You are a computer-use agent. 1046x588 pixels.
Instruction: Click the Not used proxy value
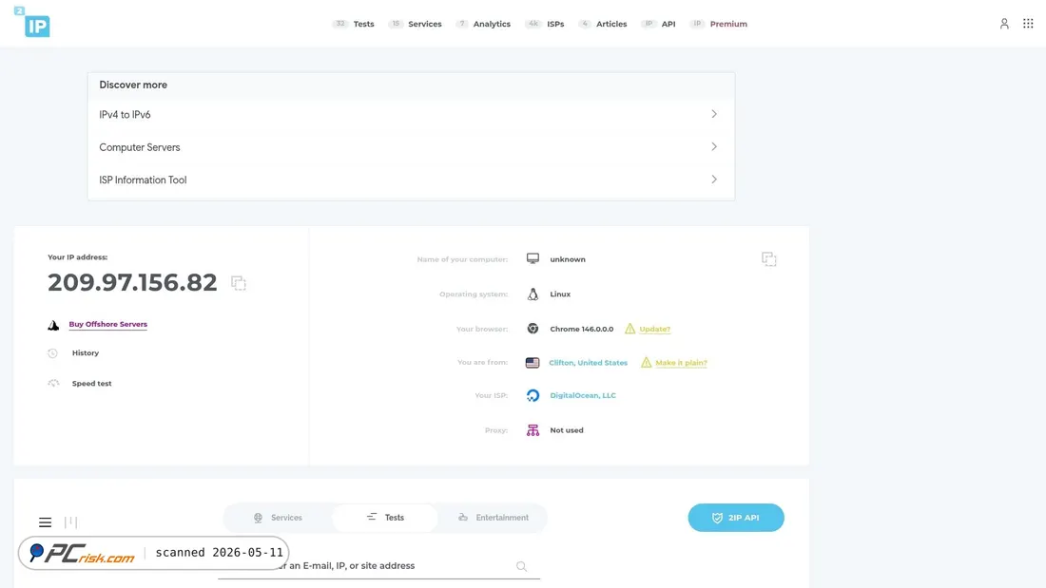[x=567, y=430]
